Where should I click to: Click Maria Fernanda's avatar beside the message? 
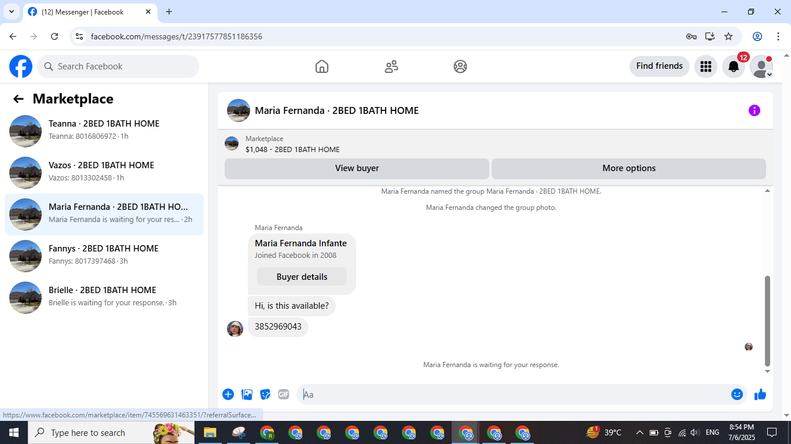tap(235, 329)
